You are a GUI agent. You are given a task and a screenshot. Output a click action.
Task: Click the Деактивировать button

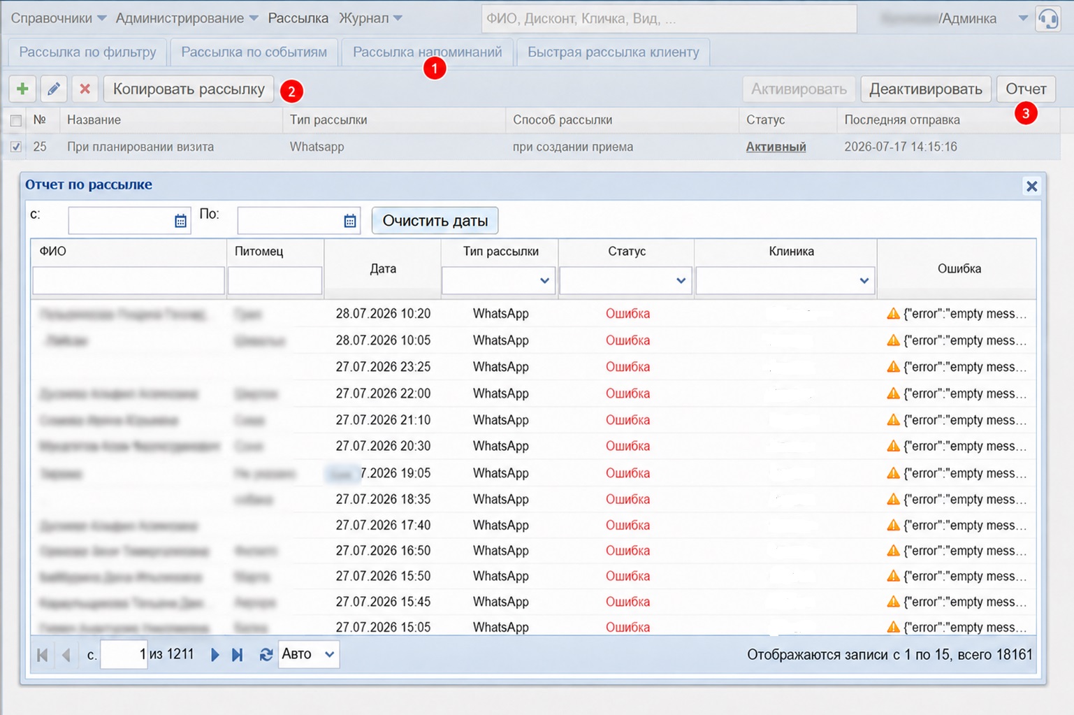tap(926, 89)
